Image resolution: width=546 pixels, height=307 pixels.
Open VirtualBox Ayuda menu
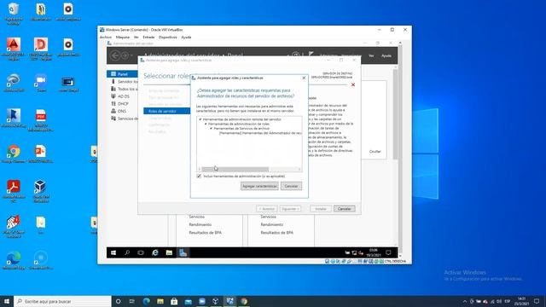point(186,38)
